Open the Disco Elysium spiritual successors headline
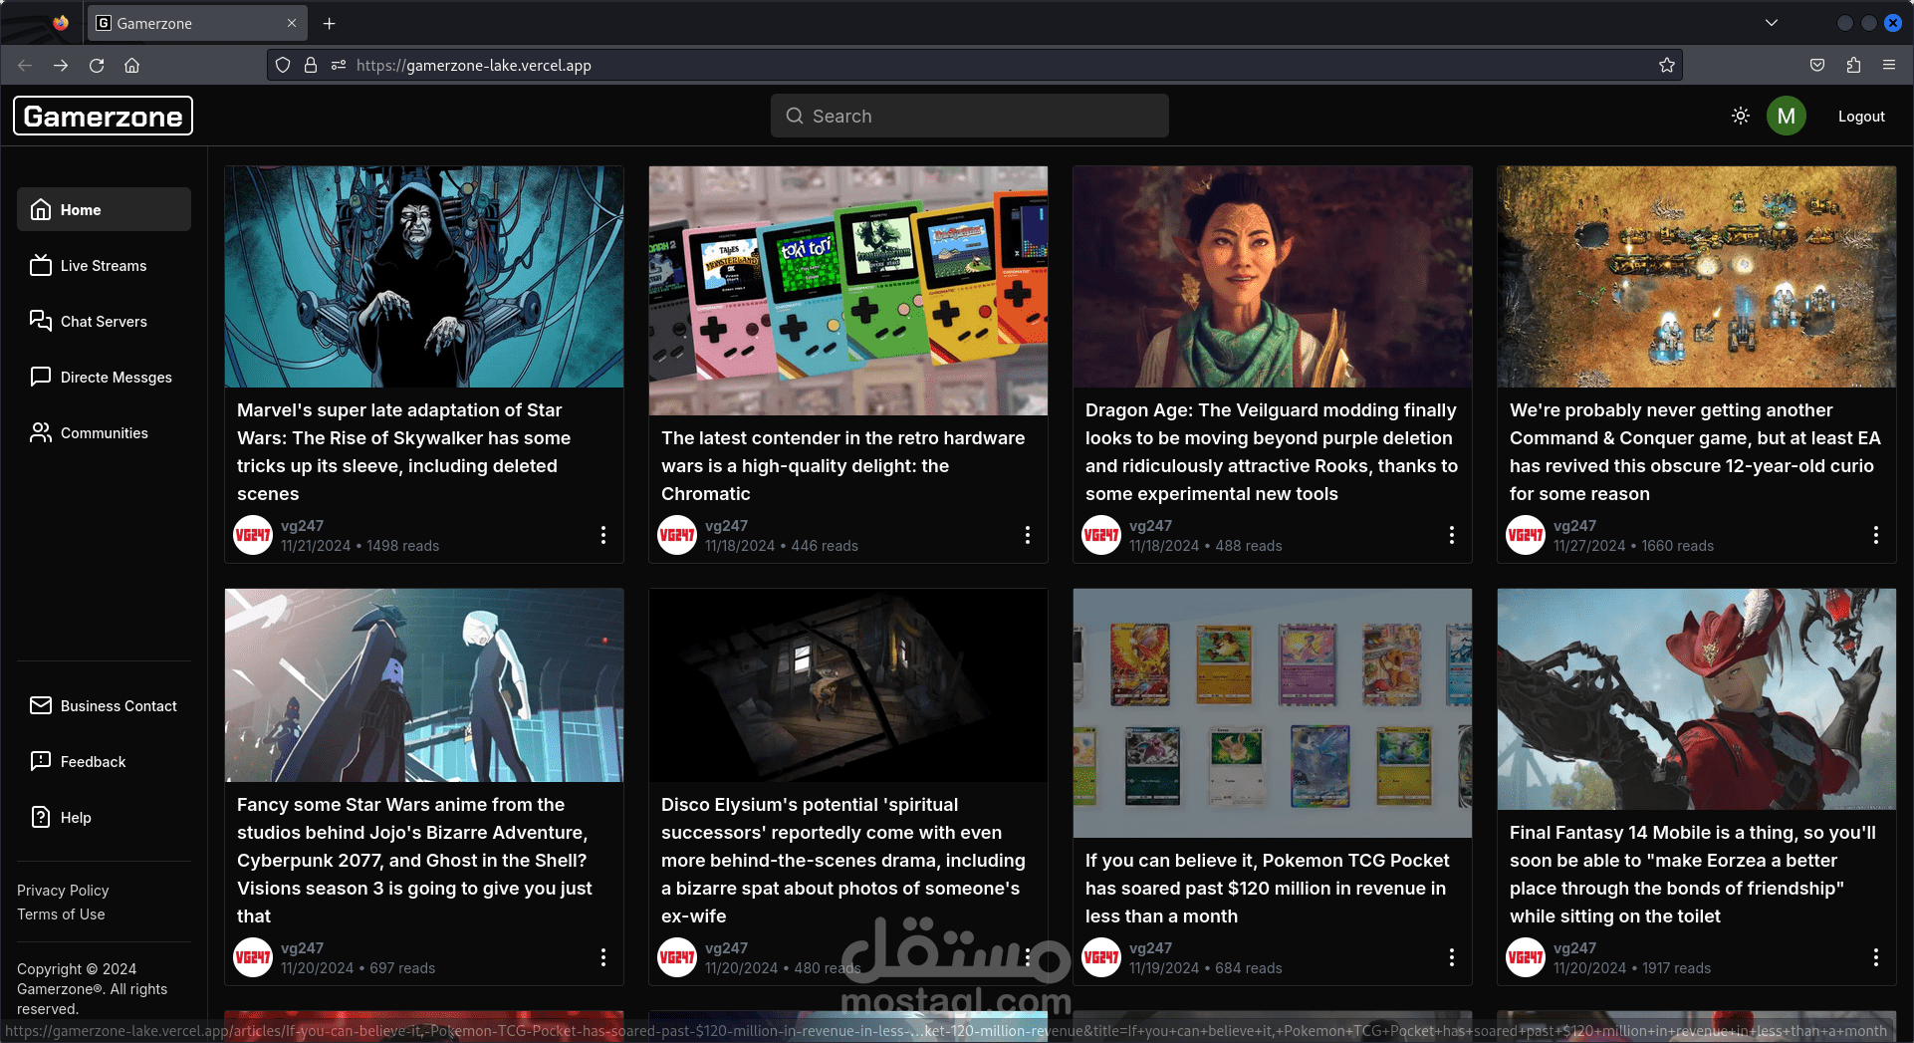This screenshot has height=1043, width=1914. click(x=843, y=860)
